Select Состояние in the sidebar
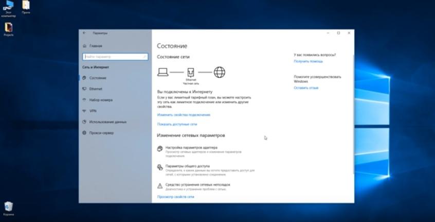This screenshot has width=435, height=222. [98, 78]
